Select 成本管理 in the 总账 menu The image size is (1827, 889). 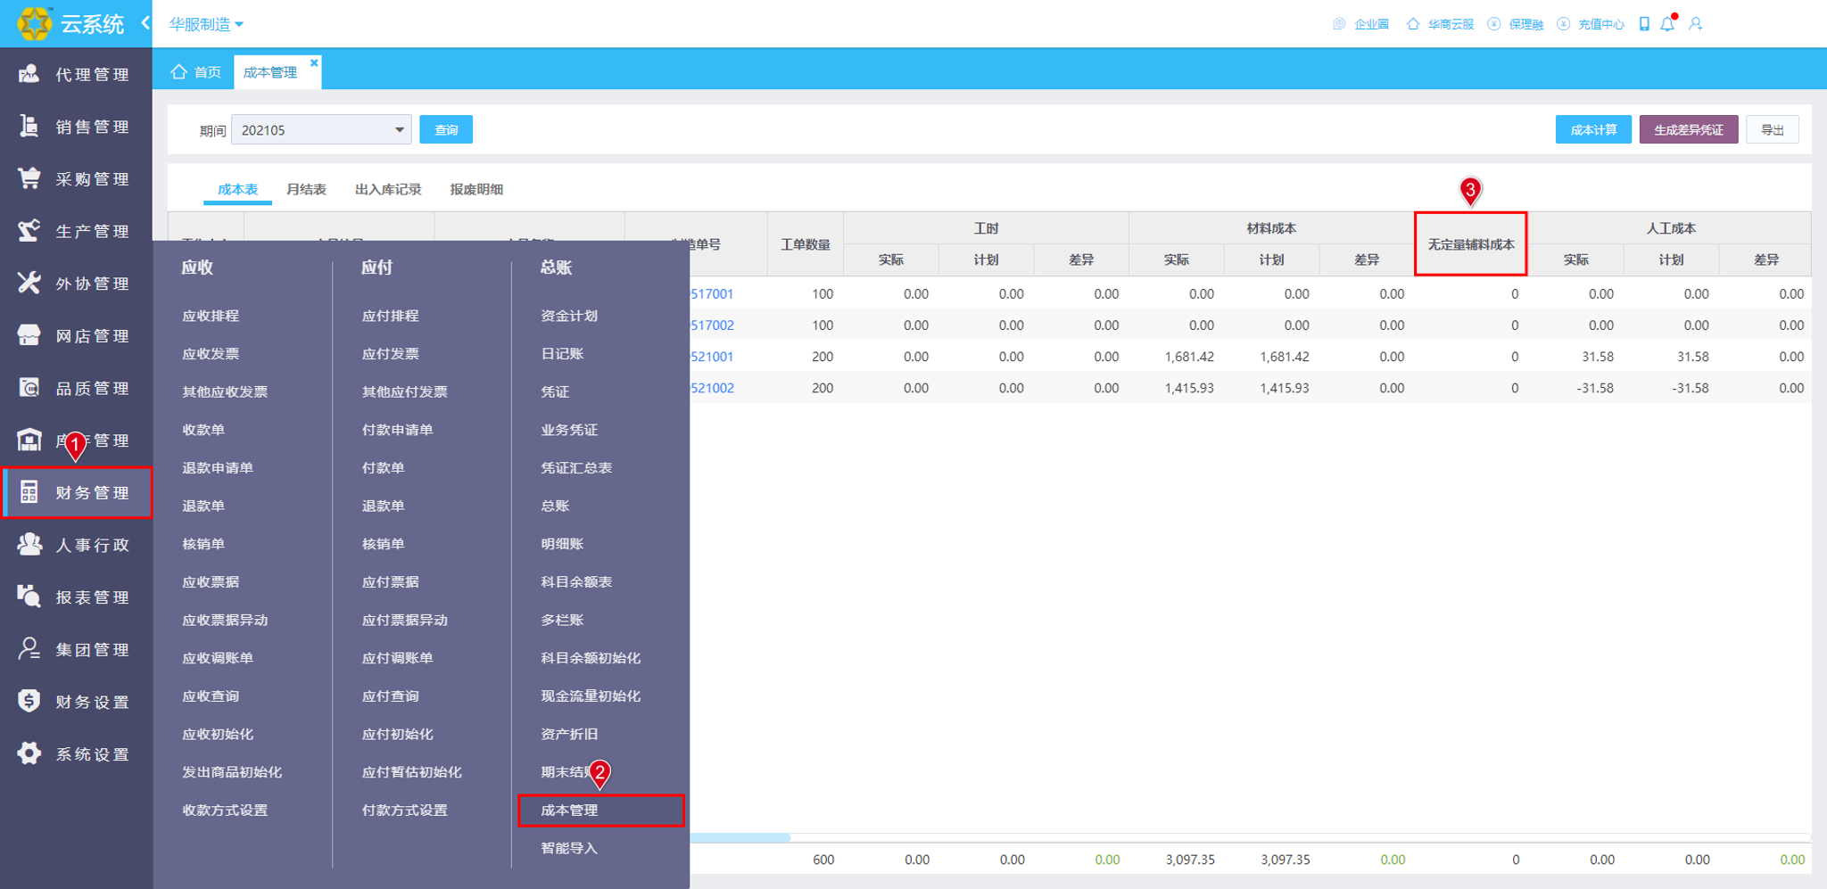click(600, 810)
